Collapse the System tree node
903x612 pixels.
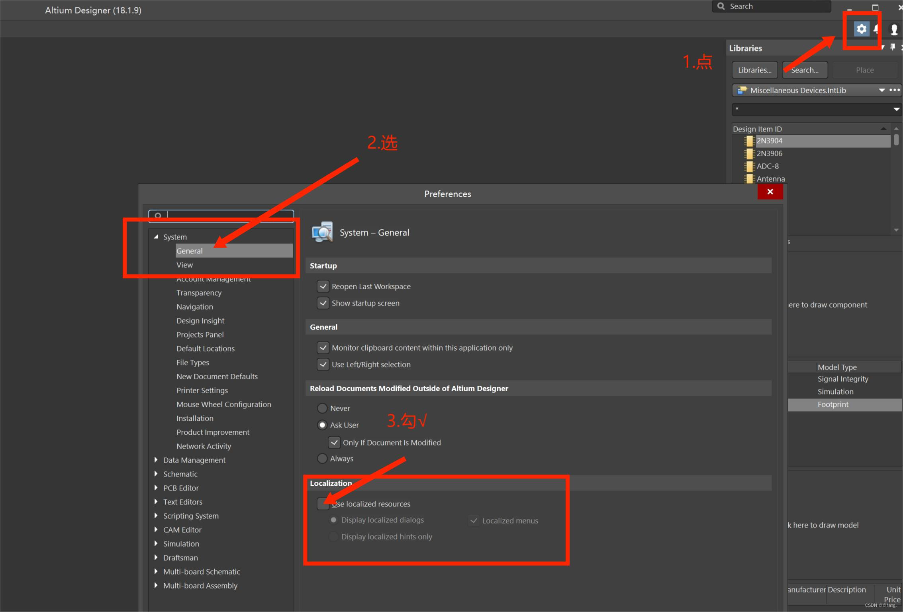pyautogui.click(x=156, y=237)
